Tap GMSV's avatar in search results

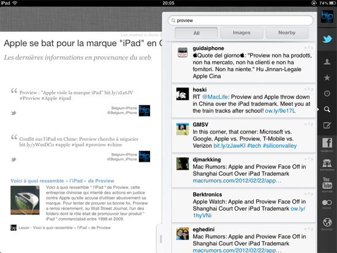(183, 129)
